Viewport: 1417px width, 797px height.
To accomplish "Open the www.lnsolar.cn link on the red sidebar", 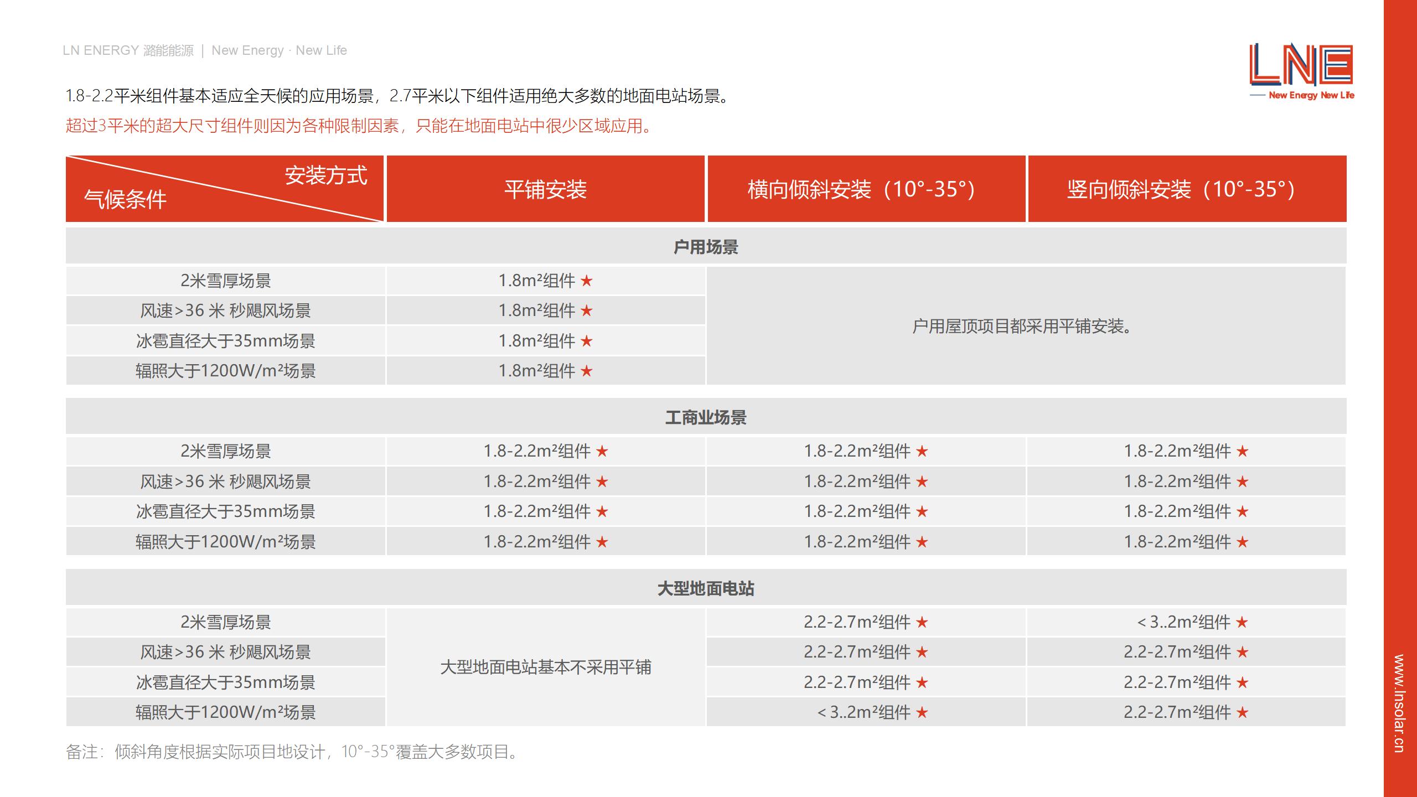I will pyautogui.click(x=1399, y=703).
